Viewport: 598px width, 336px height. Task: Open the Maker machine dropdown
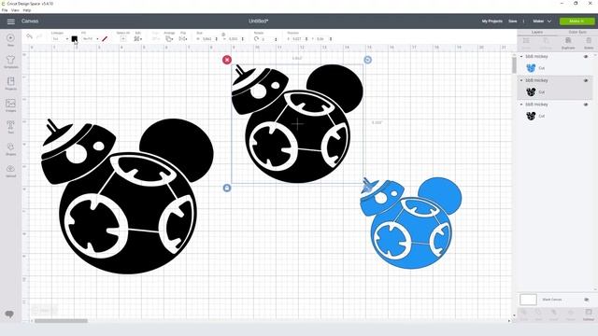tap(542, 21)
